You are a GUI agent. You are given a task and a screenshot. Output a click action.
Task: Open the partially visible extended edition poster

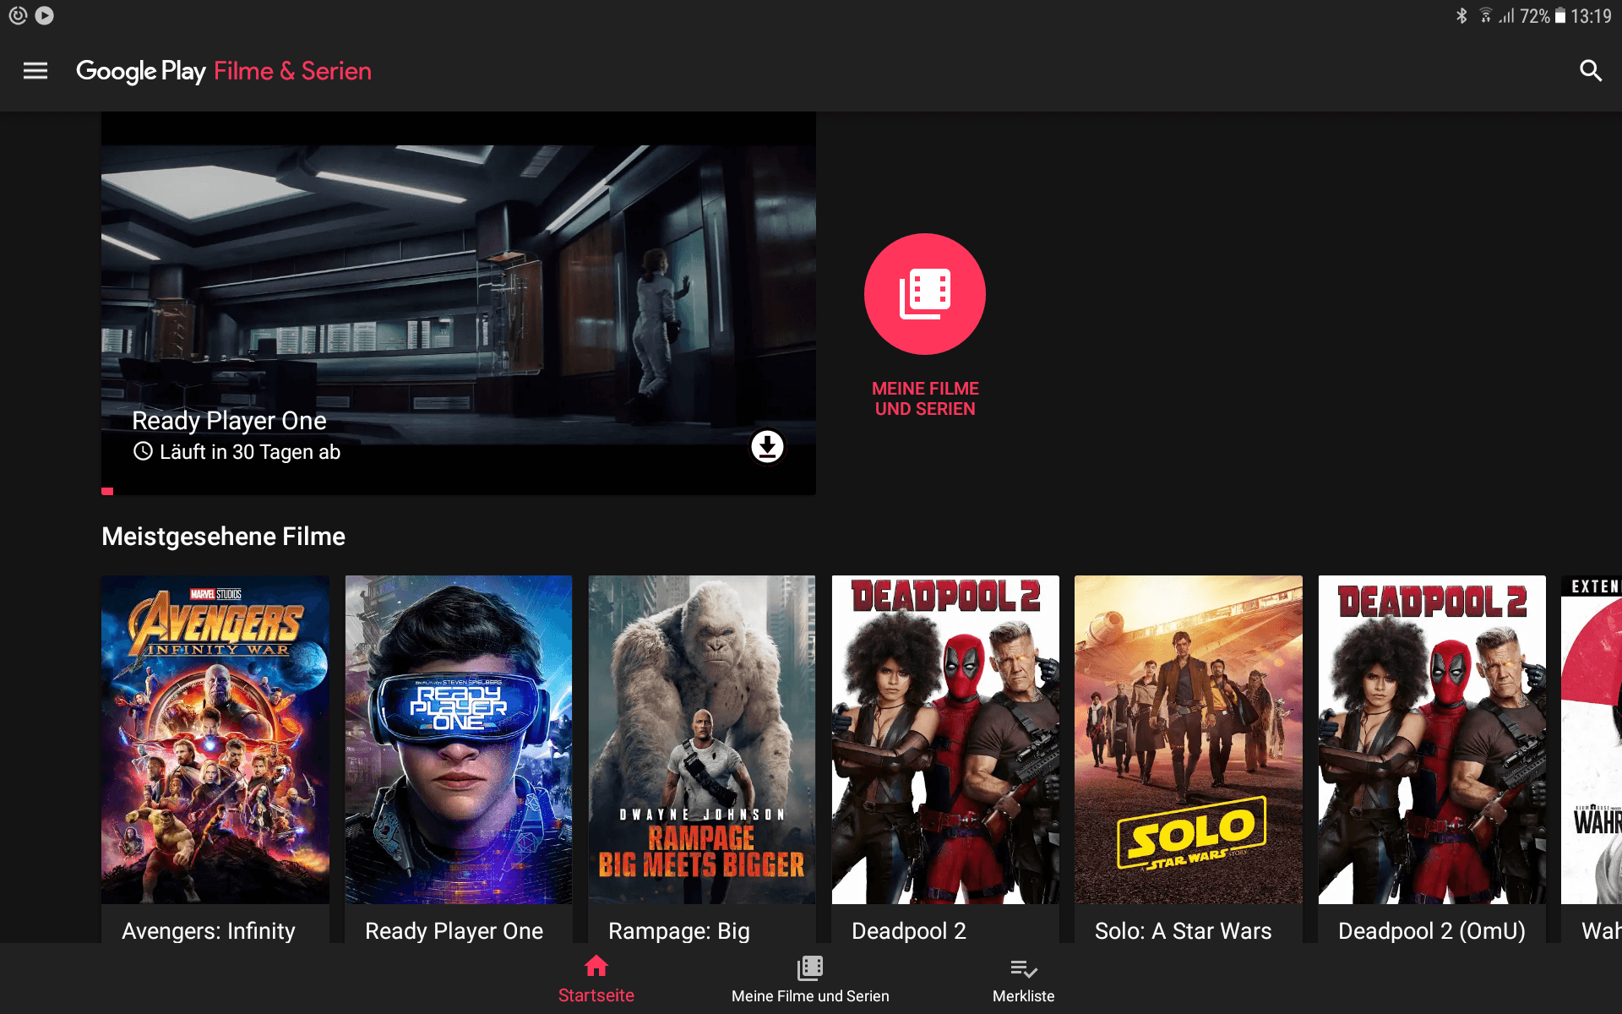1592,739
